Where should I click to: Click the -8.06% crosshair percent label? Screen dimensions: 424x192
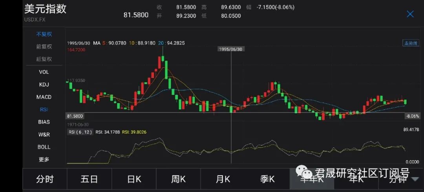tap(412, 116)
